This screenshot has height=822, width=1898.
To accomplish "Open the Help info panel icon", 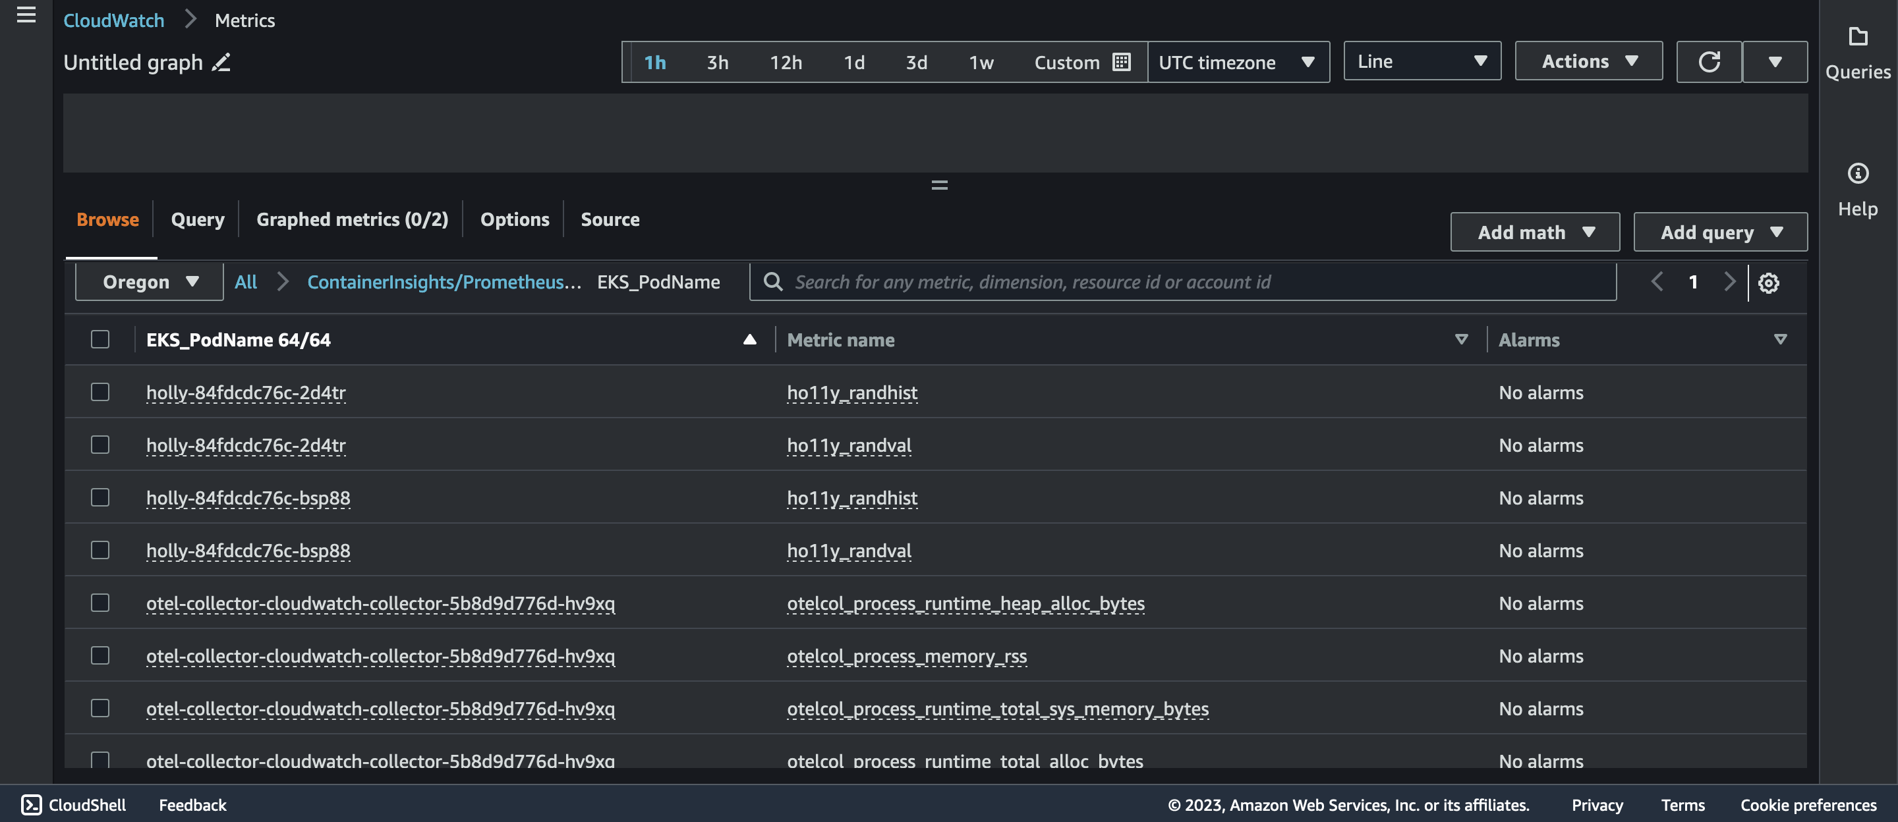I will pos(1858,174).
